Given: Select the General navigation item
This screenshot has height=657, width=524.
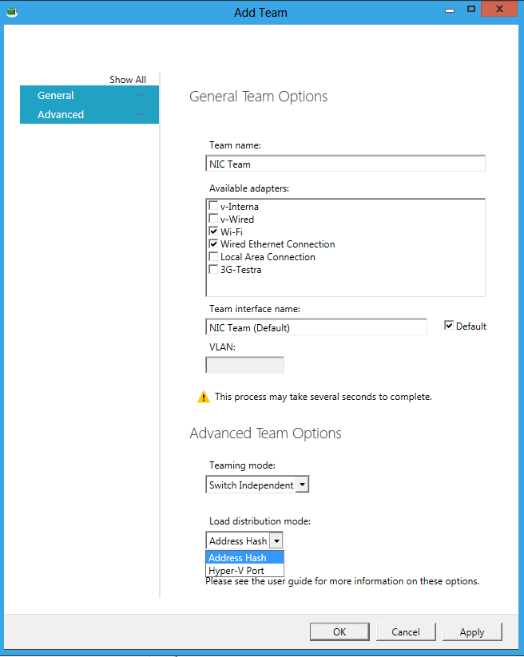Looking at the screenshot, I should tap(56, 95).
